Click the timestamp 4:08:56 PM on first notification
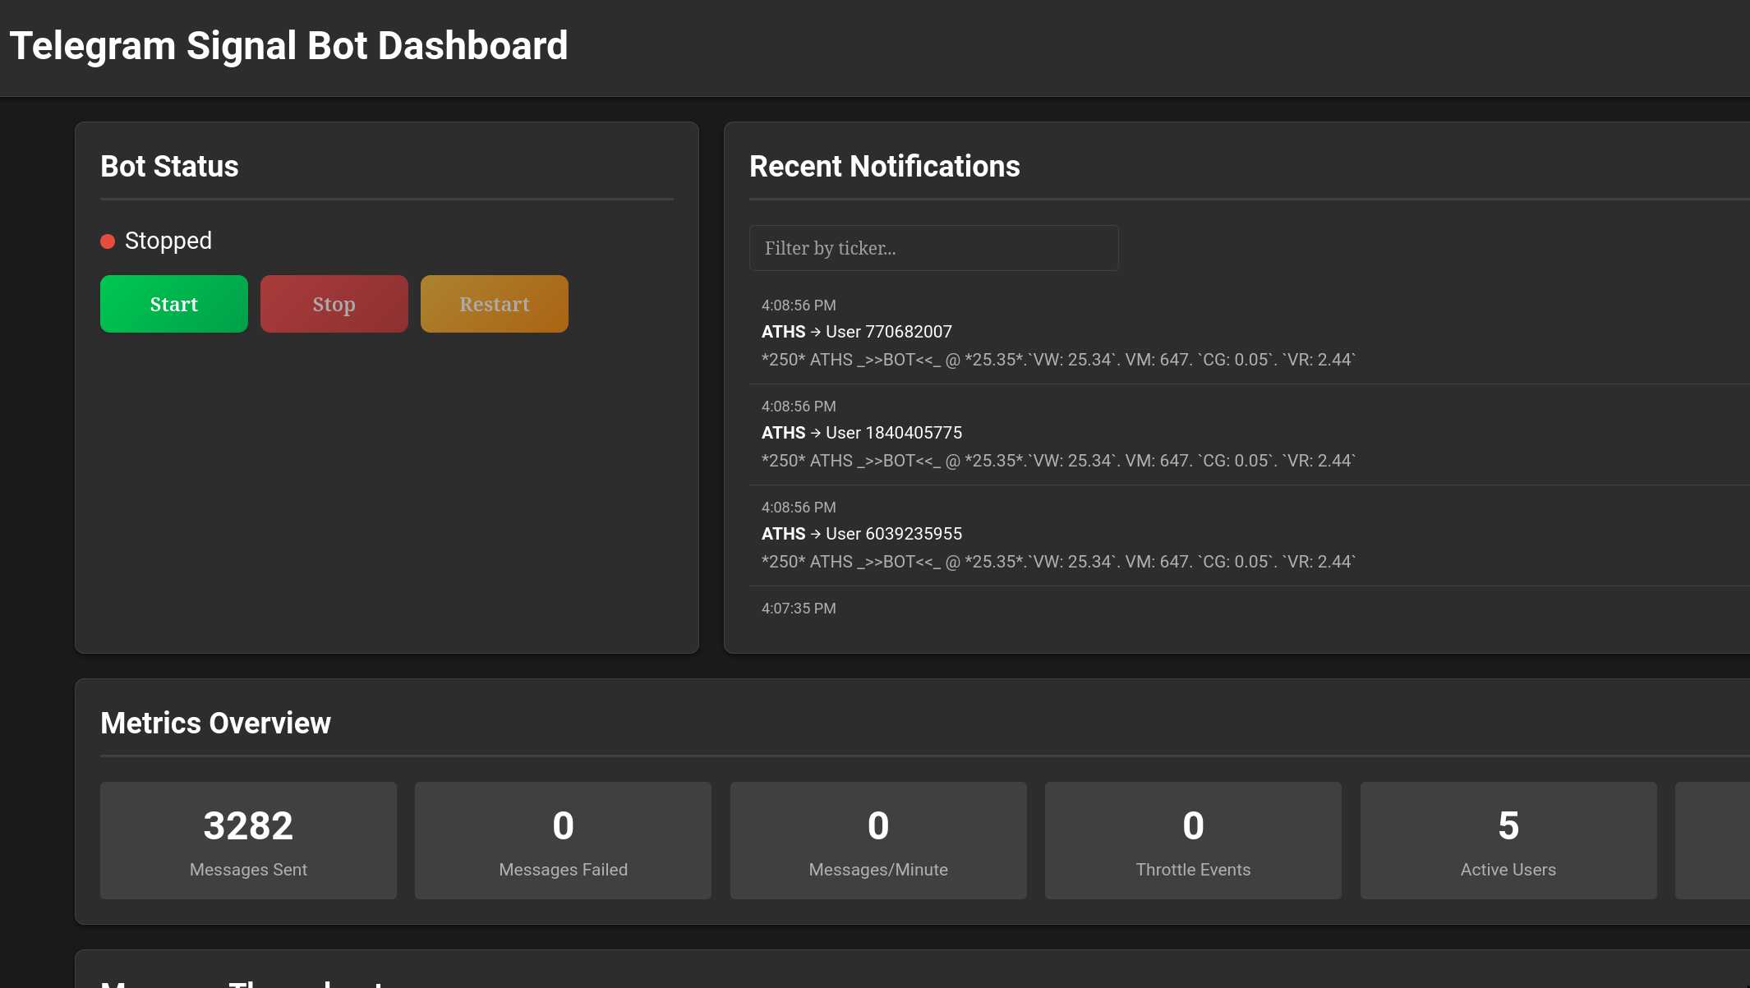1750x988 pixels. [x=799, y=305]
